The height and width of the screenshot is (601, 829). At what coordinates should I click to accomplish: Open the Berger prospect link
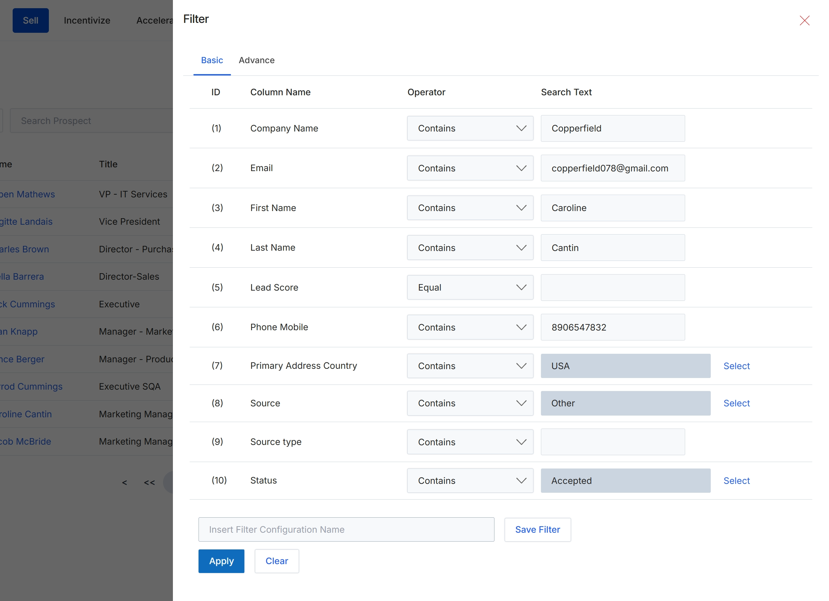point(22,359)
